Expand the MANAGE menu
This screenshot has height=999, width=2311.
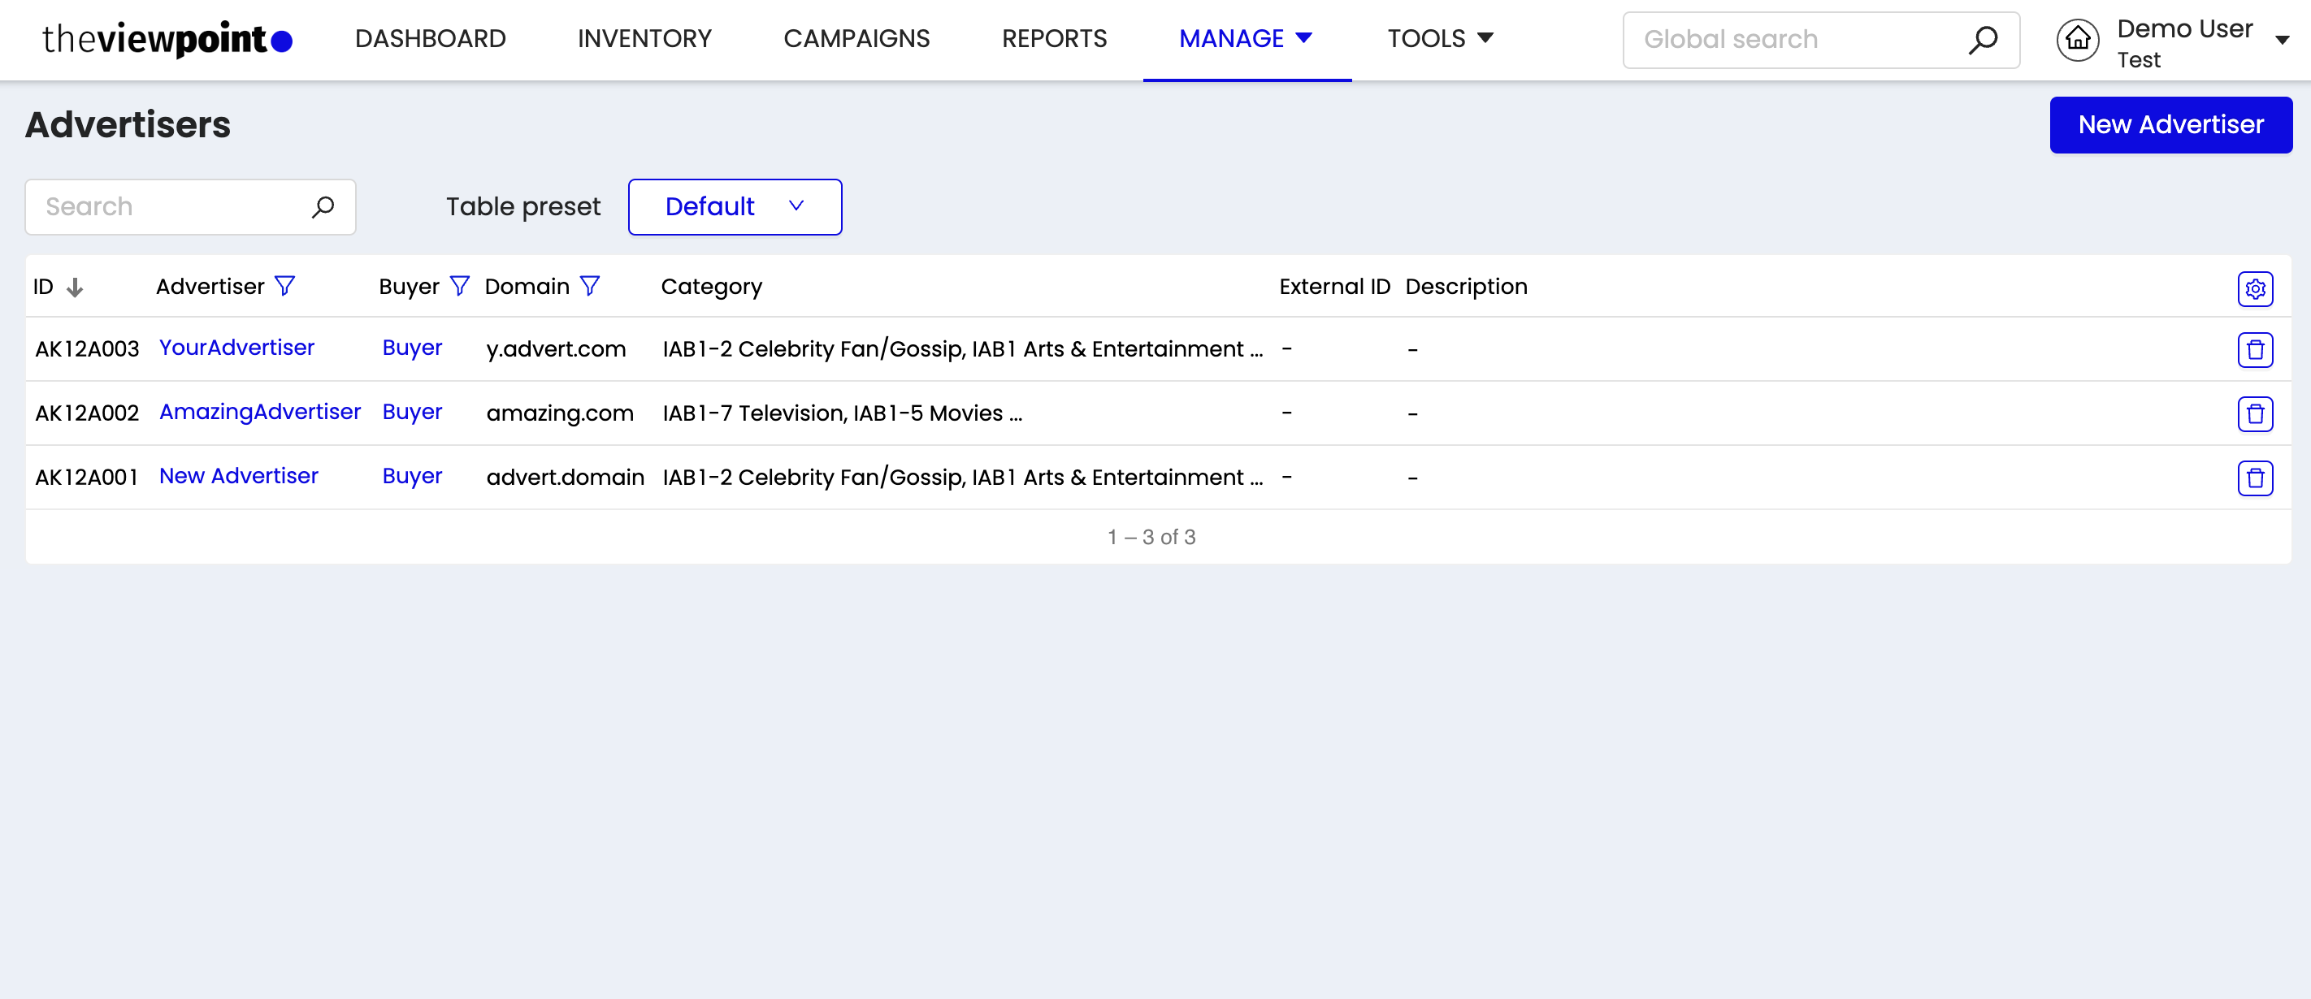click(x=1247, y=38)
